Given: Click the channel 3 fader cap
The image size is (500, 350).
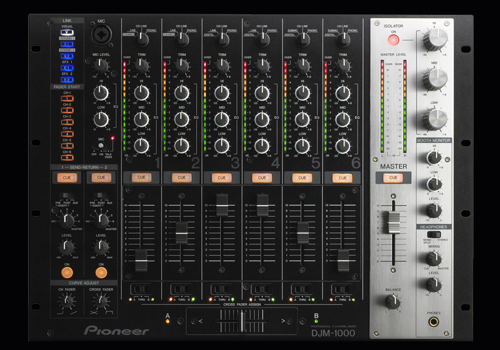Looking at the screenshot, I should click(222, 205).
